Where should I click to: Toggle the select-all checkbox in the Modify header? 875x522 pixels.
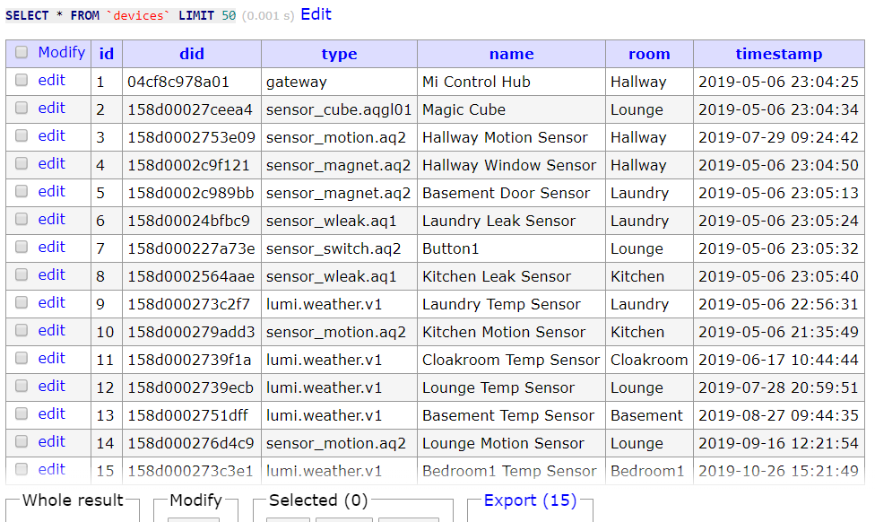click(x=22, y=53)
